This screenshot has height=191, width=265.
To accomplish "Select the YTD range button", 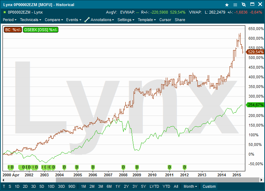I will coord(166,186).
